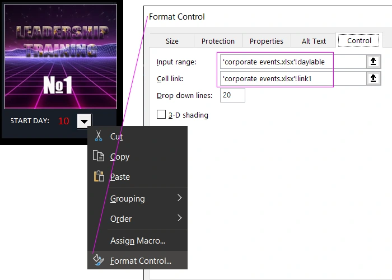Viewport: 392px width, 280px height.
Task: Click the Format Control paint icon
Action: coord(99,260)
